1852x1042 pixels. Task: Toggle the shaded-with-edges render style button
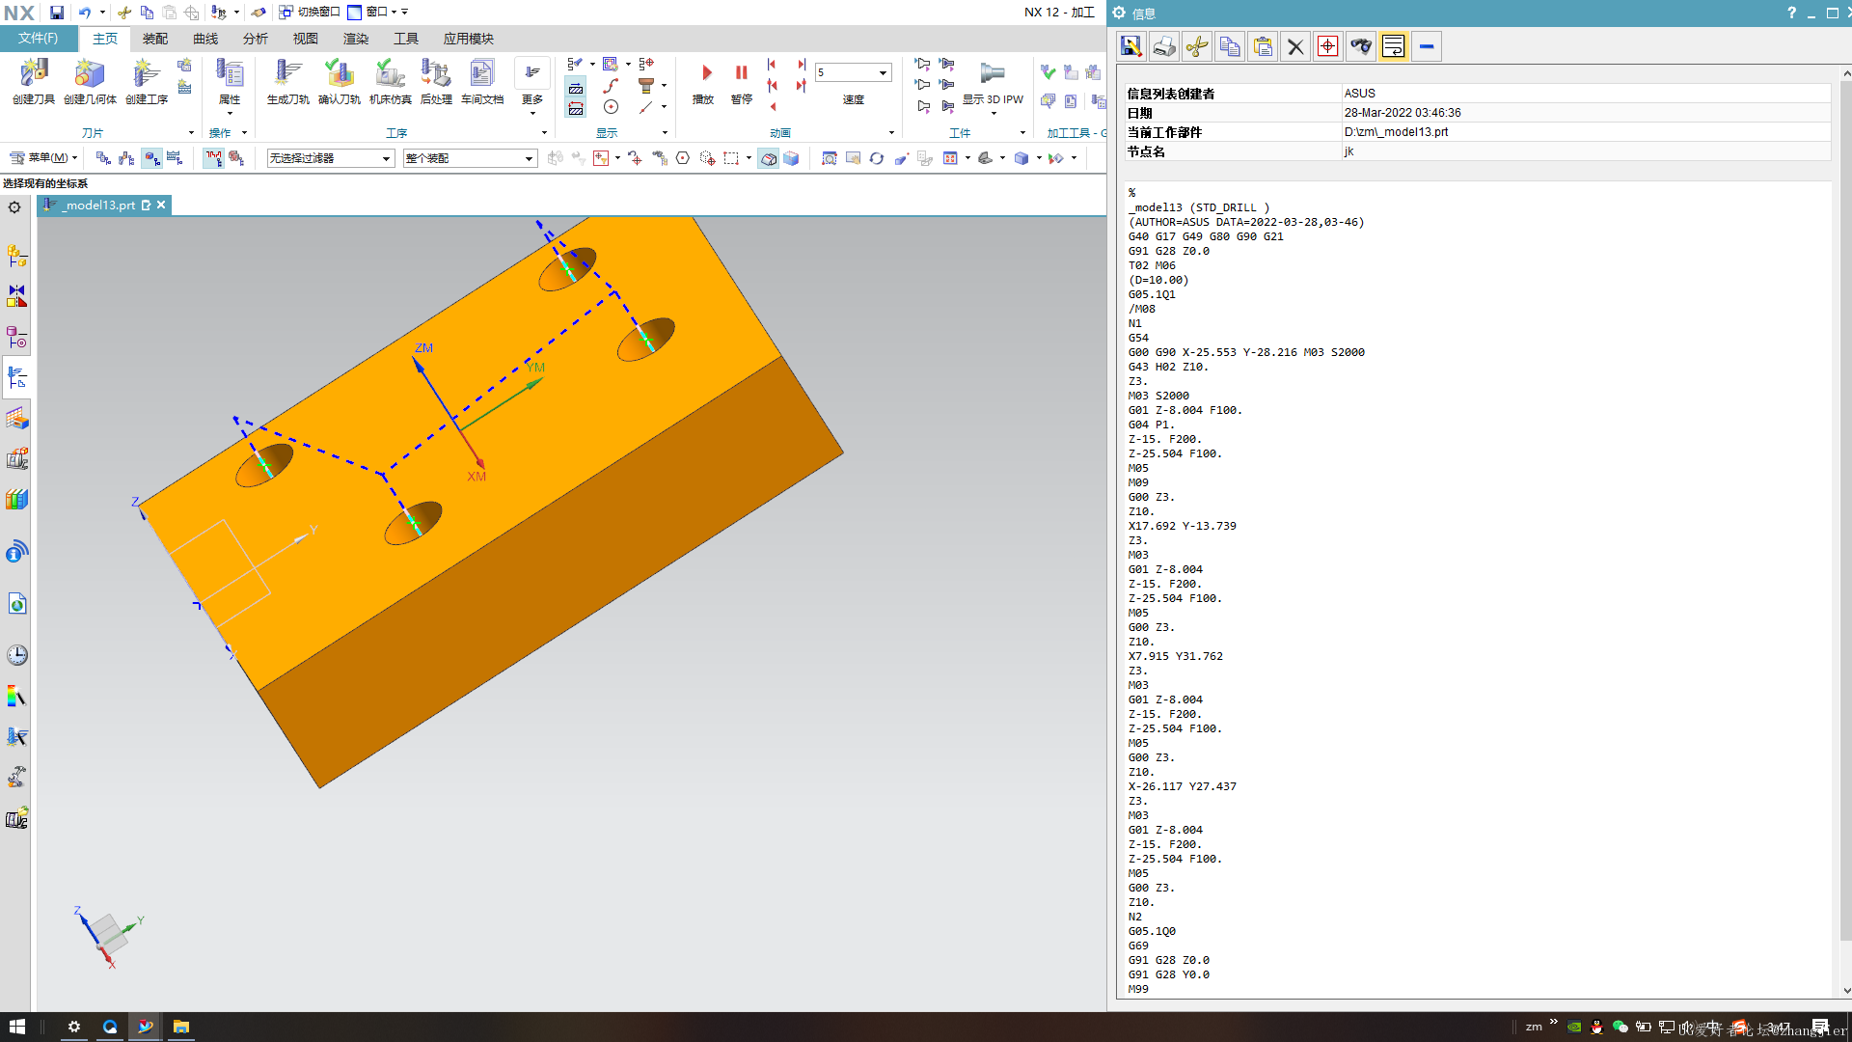(768, 158)
